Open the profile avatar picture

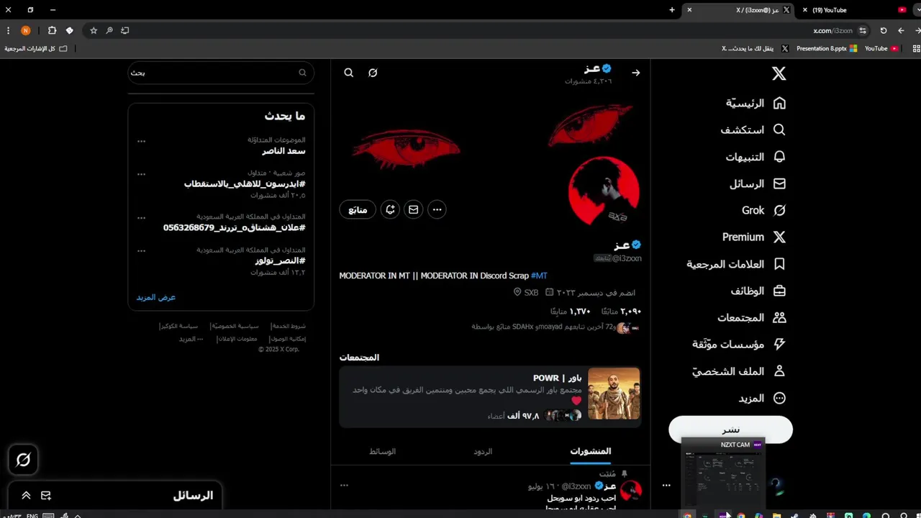point(604,191)
